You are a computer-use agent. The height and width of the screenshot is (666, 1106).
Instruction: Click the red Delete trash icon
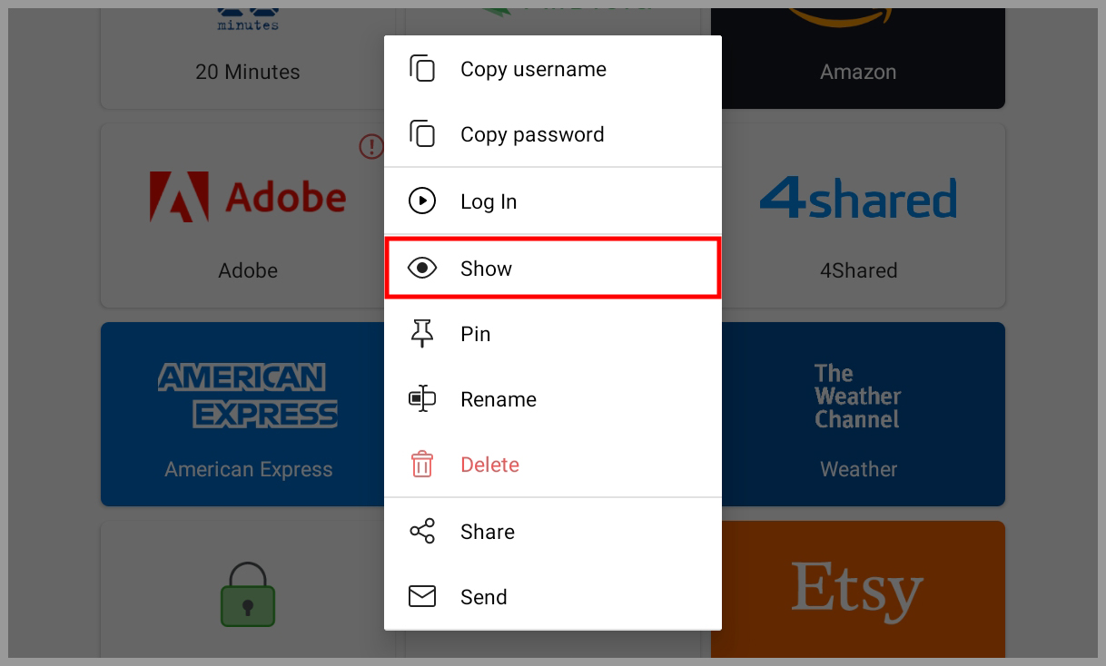(421, 464)
